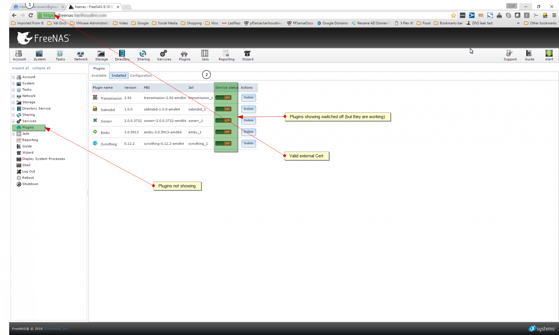Click the Sharing toolbar icon

coord(143,55)
